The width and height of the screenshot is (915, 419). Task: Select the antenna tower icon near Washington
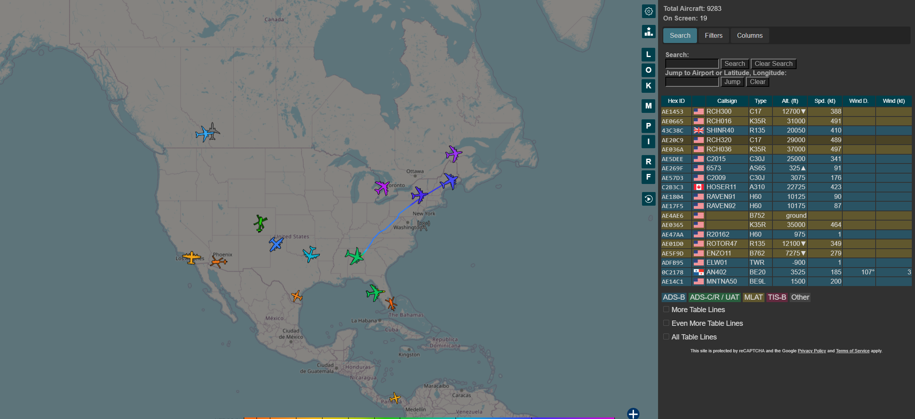424,225
